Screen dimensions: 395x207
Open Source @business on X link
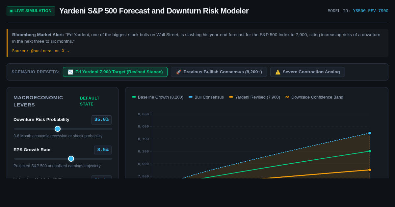(x=40, y=51)
